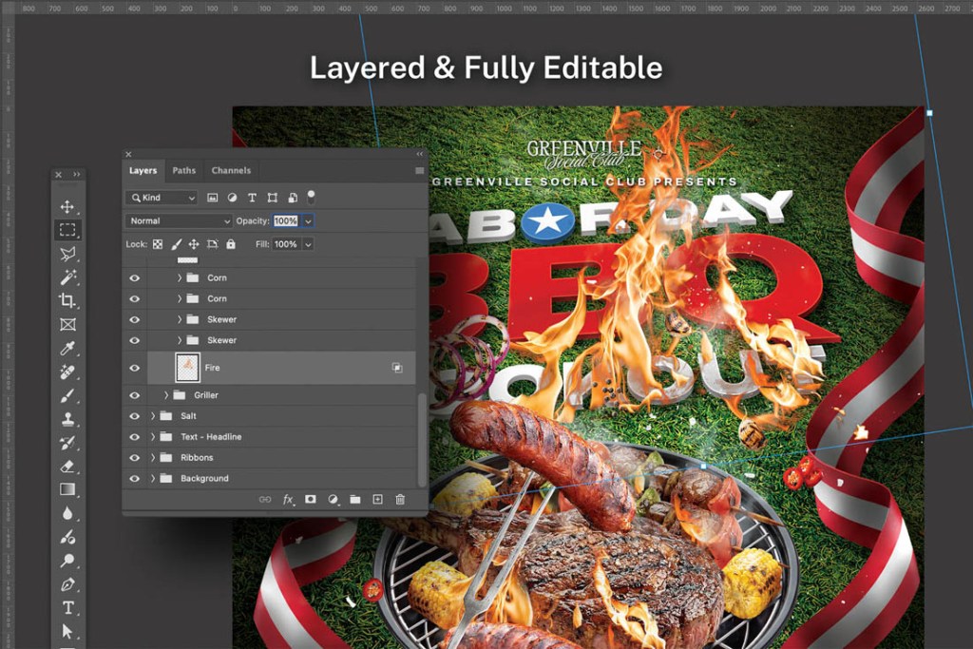This screenshot has width=973, height=649.
Task: Select the Eraser tool
Action: pos(67,466)
